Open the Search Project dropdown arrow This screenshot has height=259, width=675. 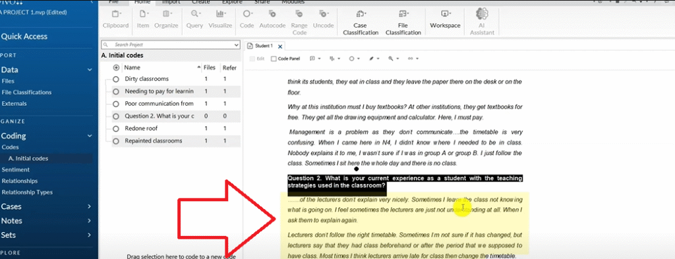(x=236, y=45)
